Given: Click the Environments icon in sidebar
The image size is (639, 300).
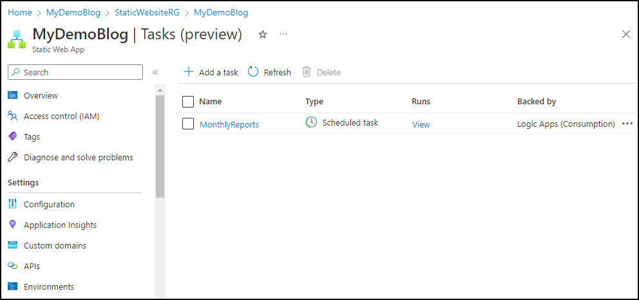Looking at the screenshot, I should pos(13,286).
